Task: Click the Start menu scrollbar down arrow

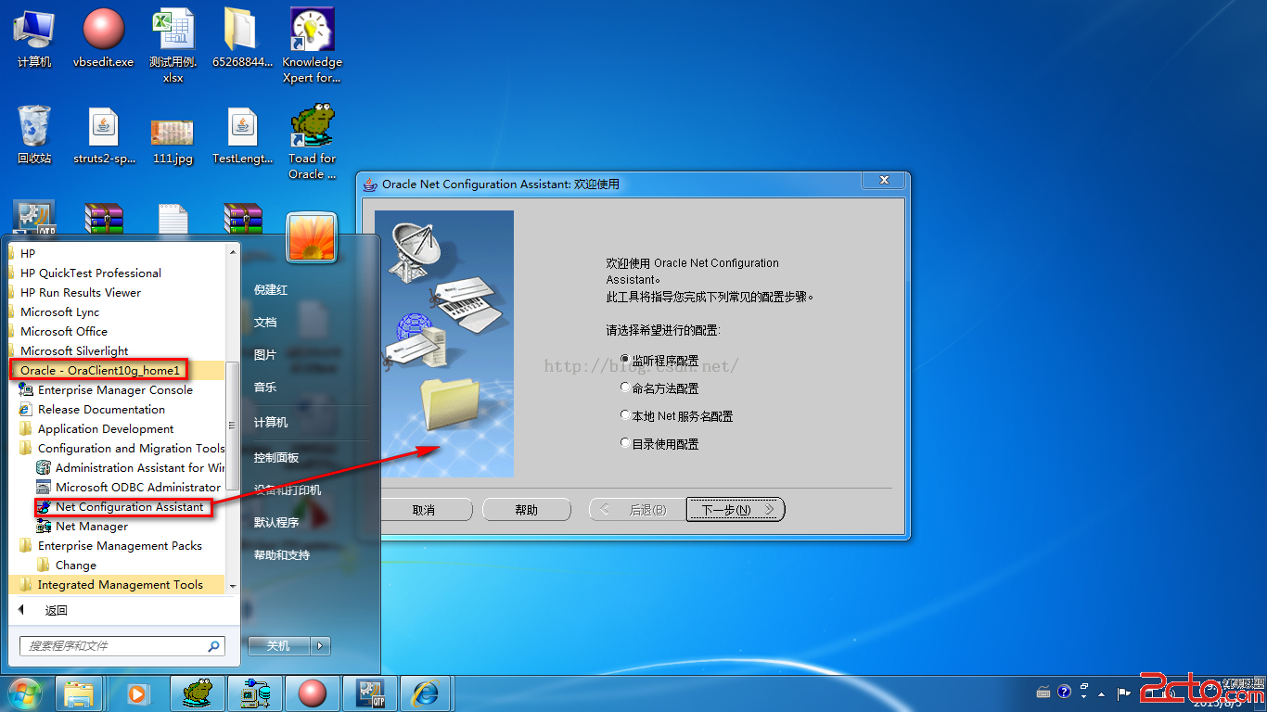Action: (233, 585)
